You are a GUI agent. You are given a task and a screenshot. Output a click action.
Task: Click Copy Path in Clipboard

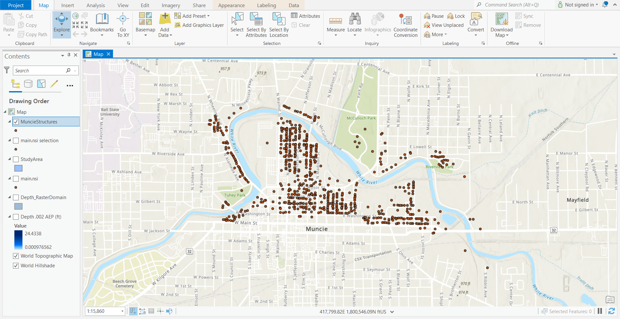(33, 34)
